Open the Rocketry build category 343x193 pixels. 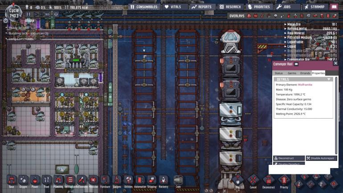point(163,181)
